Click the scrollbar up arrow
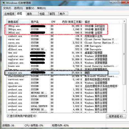Image resolution: width=129 pixels, height=129 pixels. [124, 21]
